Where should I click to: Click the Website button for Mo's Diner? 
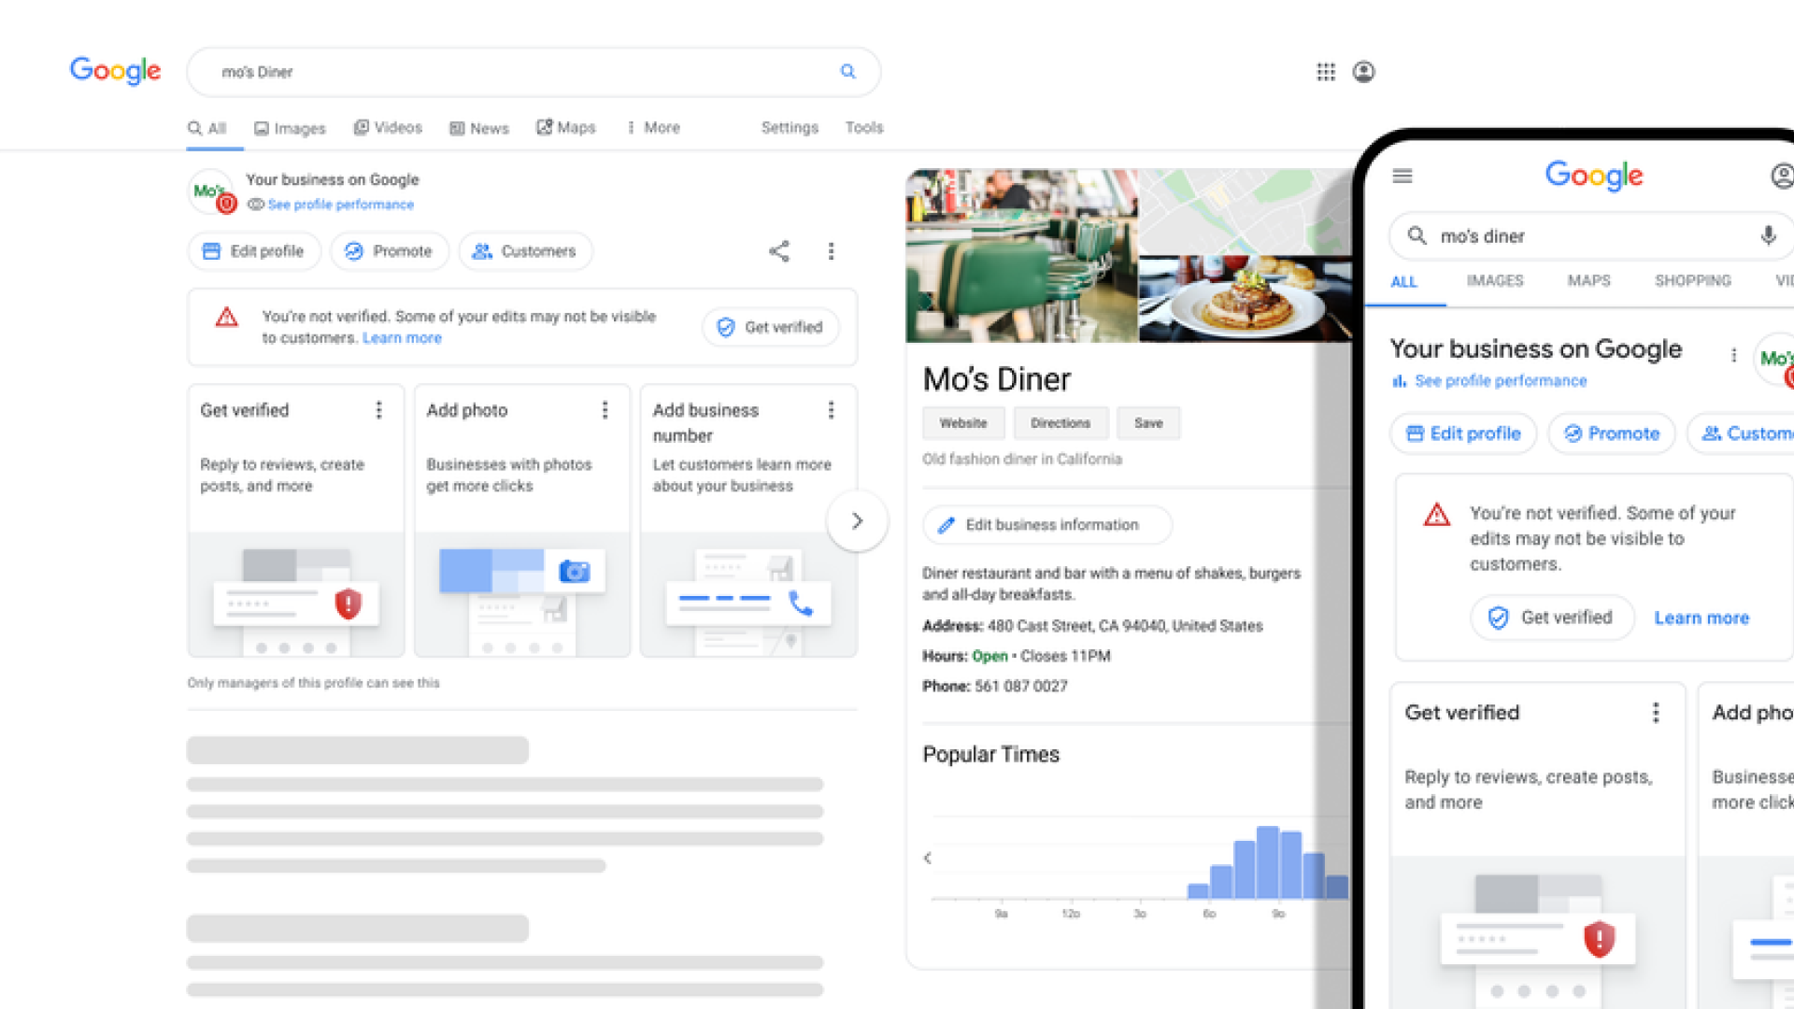[963, 423]
